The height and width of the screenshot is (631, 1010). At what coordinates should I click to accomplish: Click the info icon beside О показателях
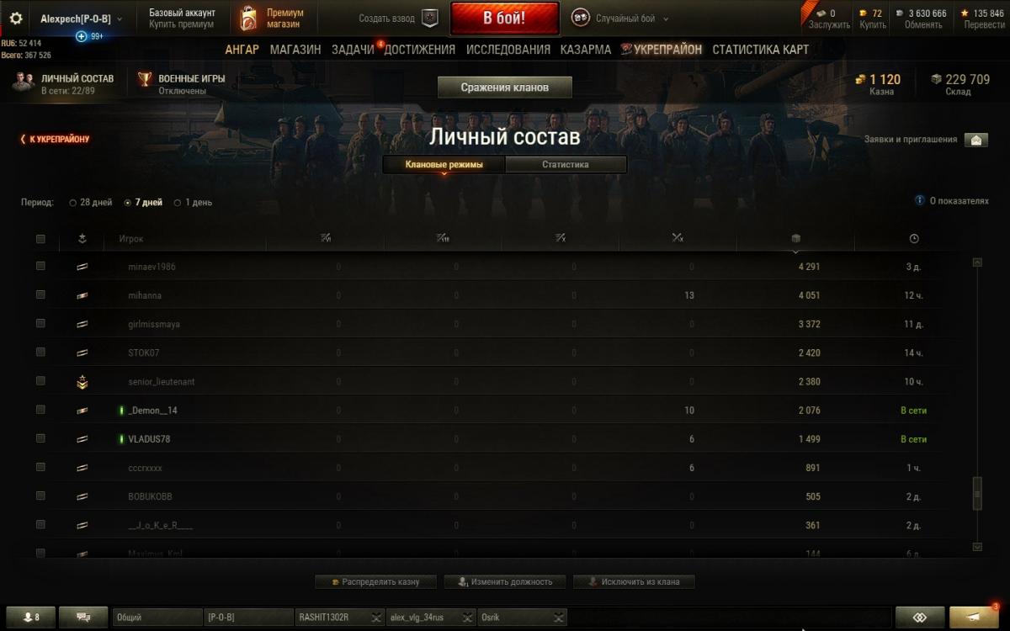[919, 201]
